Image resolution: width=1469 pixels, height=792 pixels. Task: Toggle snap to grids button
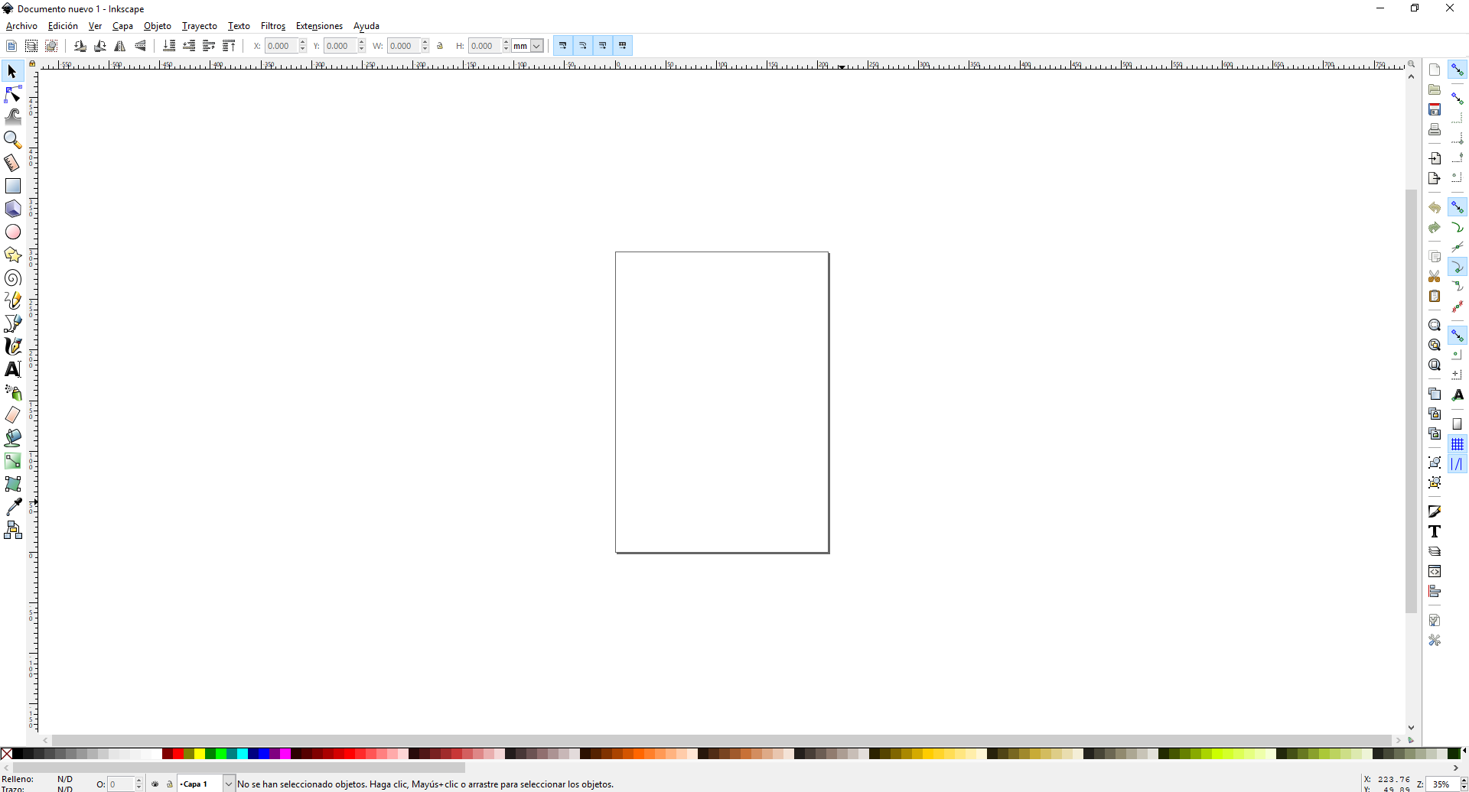(1458, 444)
